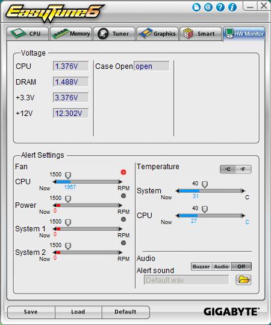Click the Save button

point(31,312)
